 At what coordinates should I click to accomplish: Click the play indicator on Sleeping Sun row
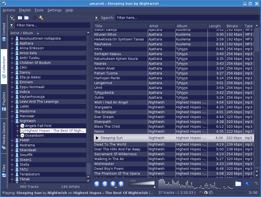coord(97,138)
